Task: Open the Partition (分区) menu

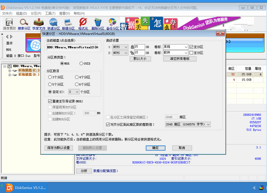Action: pos(36,13)
